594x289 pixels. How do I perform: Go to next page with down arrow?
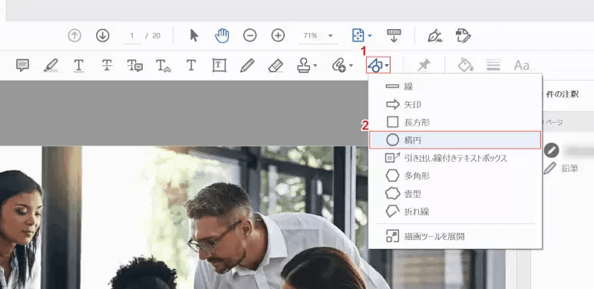pyautogui.click(x=103, y=36)
